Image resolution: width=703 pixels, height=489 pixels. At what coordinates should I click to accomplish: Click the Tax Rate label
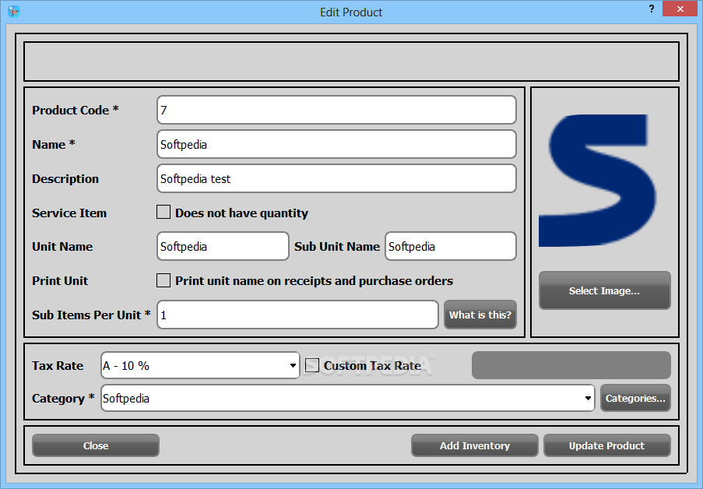click(x=58, y=366)
